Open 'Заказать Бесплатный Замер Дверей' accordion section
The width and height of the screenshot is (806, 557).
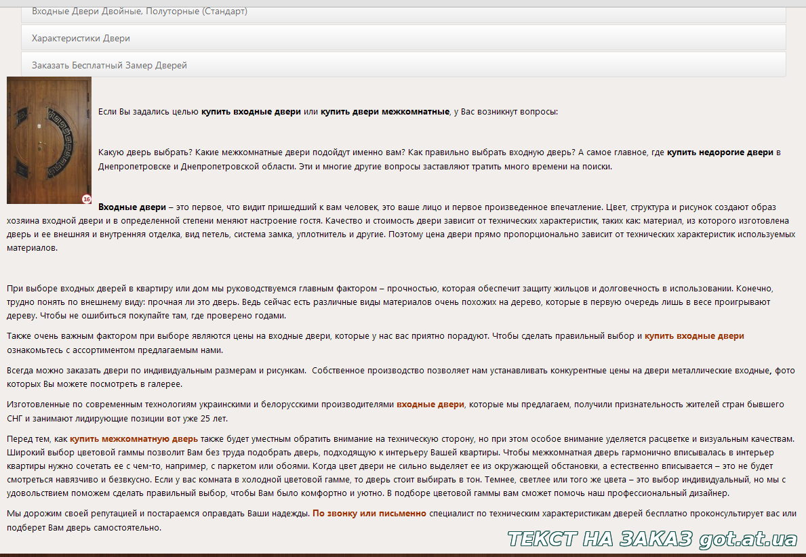point(403,65)
